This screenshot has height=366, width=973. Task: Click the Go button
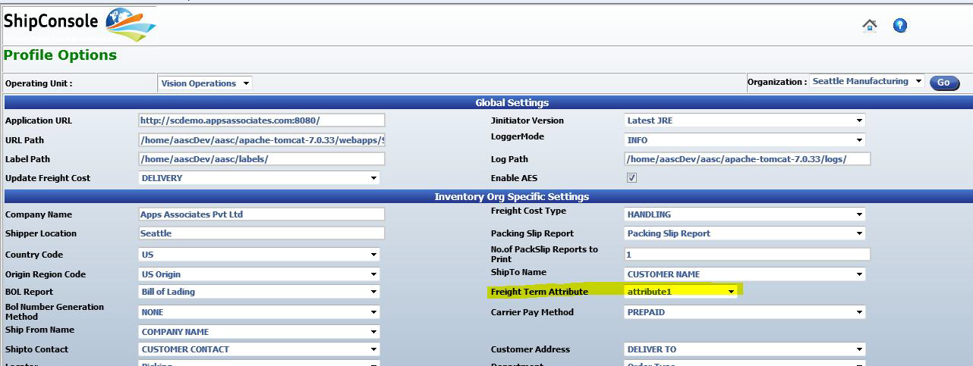944,83
